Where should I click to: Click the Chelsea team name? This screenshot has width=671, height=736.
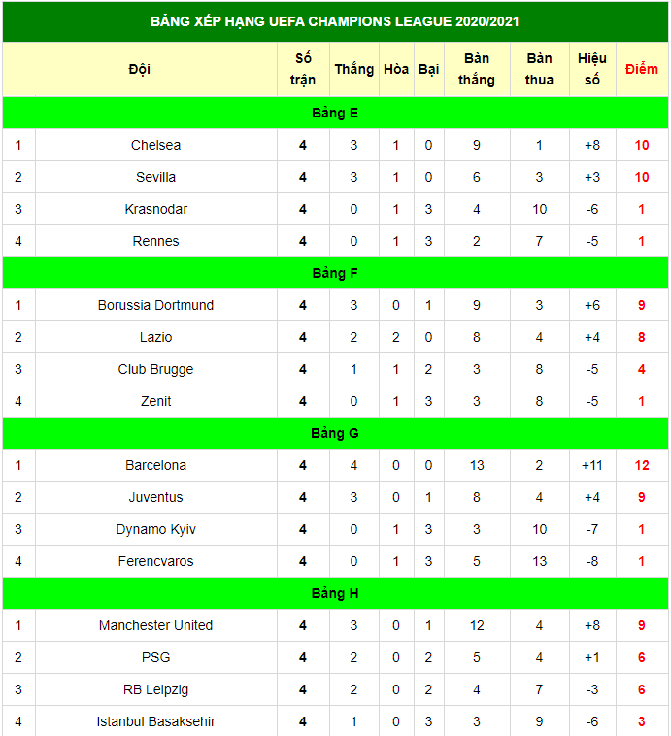[155, 145]
